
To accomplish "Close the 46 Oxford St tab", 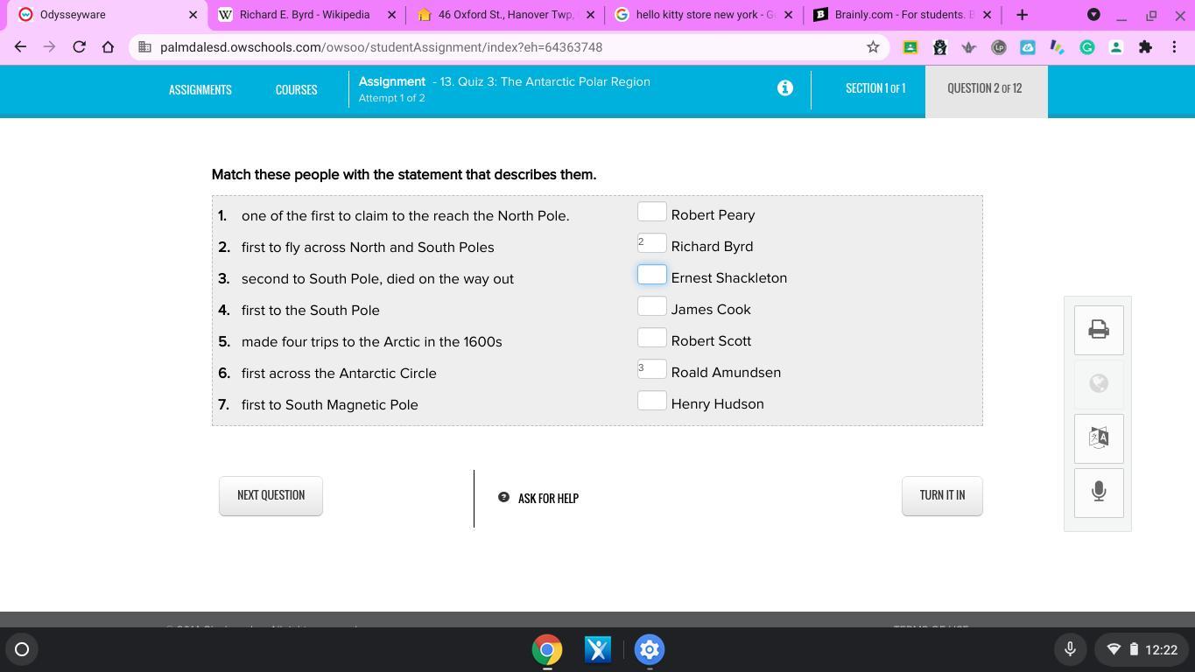I will pos(590,15).
